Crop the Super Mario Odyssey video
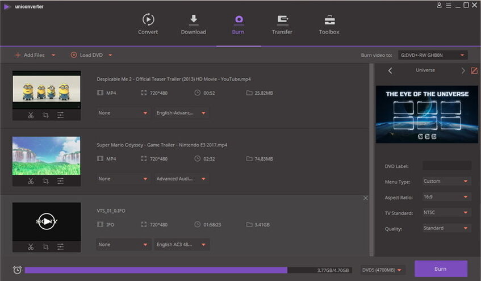 45,181
